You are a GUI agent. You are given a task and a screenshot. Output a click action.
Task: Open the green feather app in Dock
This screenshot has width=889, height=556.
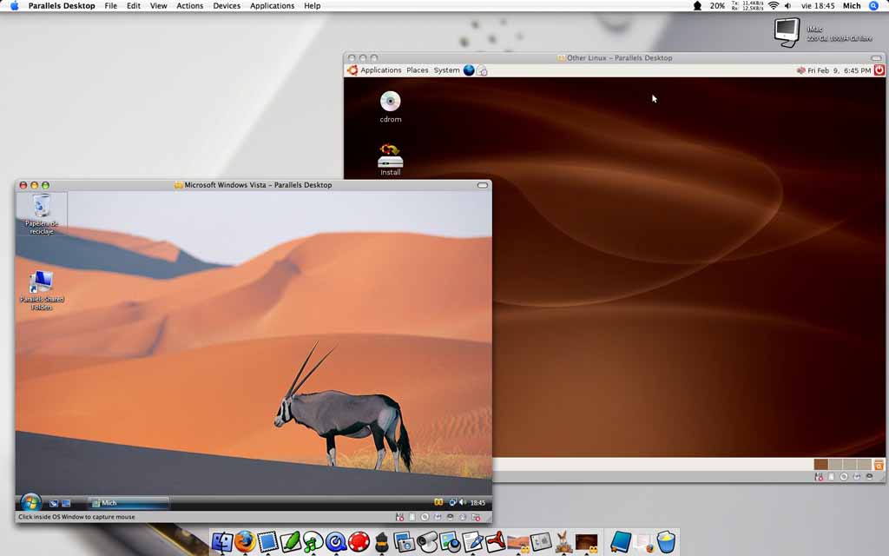click(291, 542)
